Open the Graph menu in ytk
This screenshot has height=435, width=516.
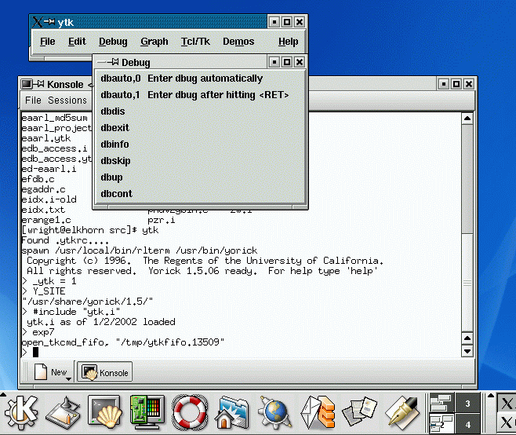pos(154,42)
